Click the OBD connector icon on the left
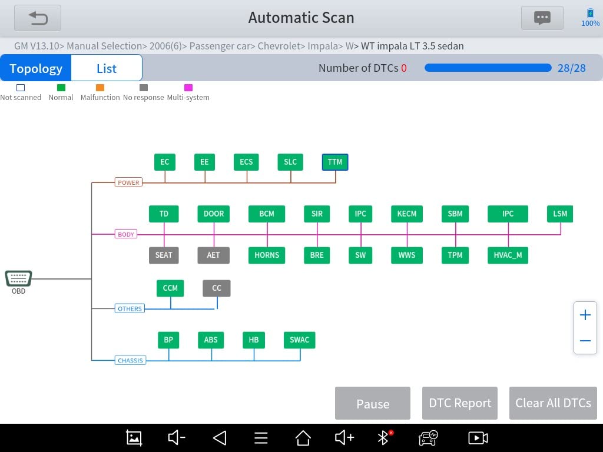This screenshot has width=603, height=452. [x=18, y=279]
